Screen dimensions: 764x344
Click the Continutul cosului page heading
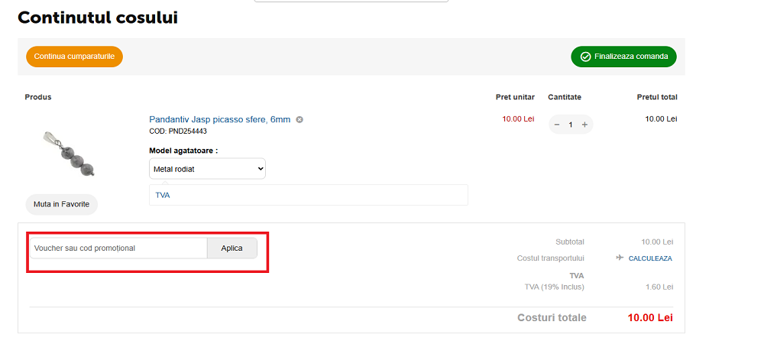98,18
